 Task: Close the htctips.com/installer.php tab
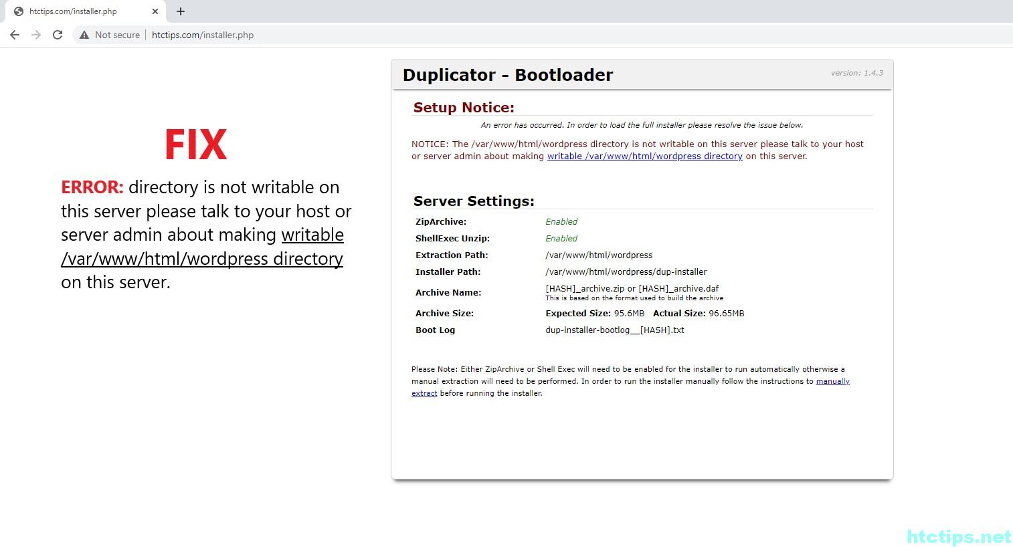pos(155,11)
